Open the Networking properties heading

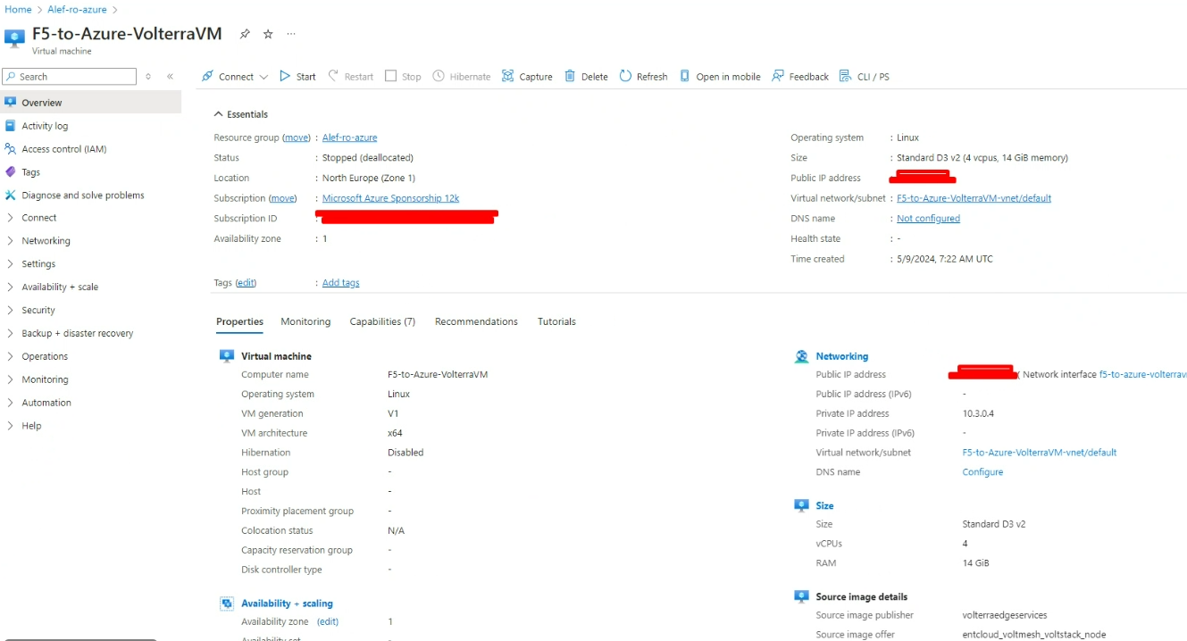[841, 356]
